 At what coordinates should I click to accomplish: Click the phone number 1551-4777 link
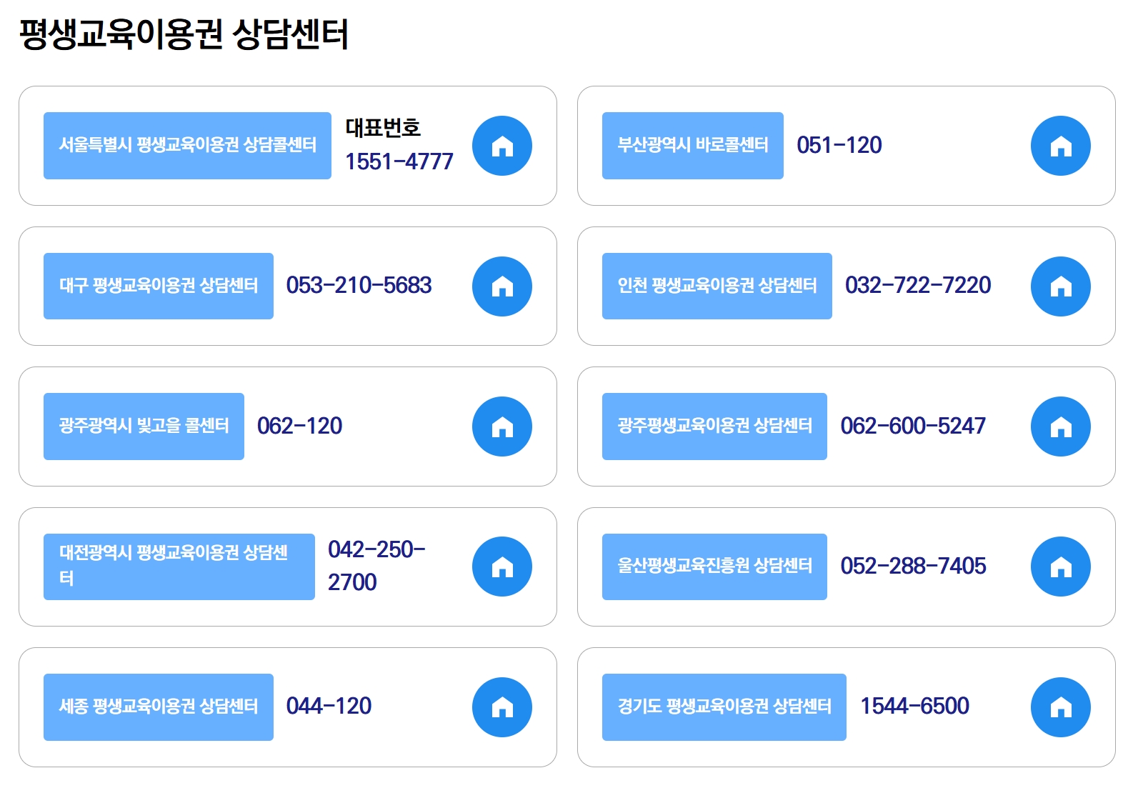(400, 161)
